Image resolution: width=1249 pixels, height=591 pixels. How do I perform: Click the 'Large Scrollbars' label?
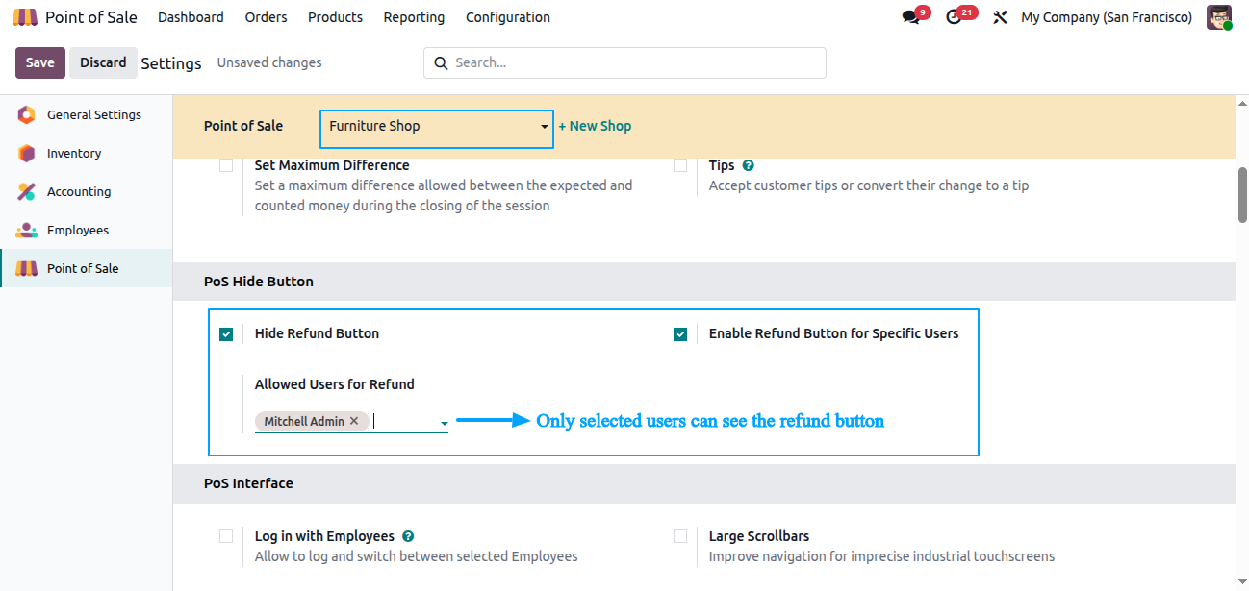[759, 536]
